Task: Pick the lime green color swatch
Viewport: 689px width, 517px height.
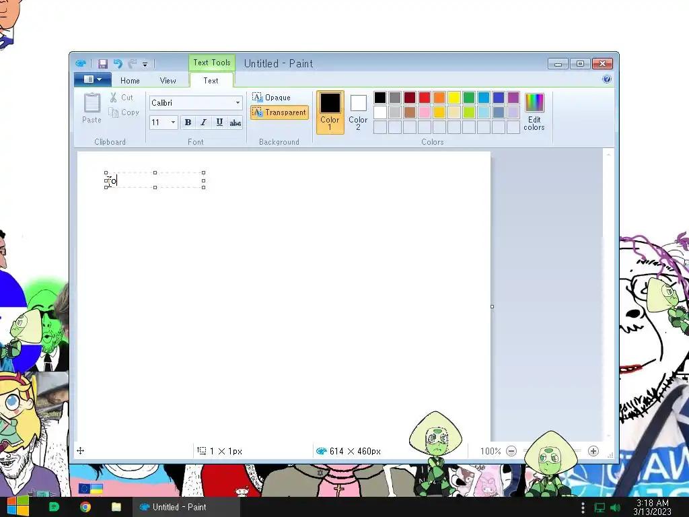Action: (x=469, y=112)
